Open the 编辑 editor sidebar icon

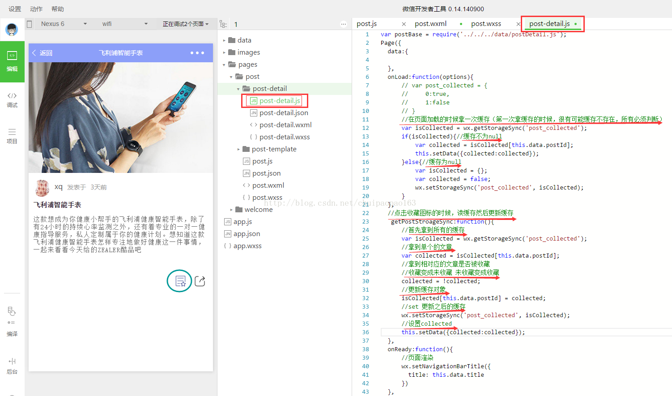click(12, 61)
